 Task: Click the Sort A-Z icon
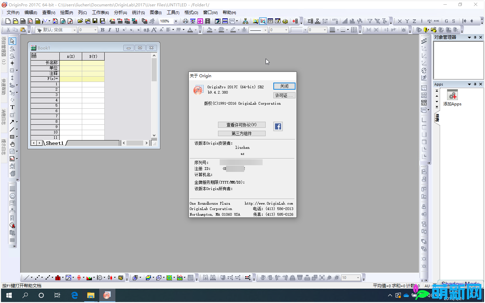pyautogui.click(x=325, y=21)
